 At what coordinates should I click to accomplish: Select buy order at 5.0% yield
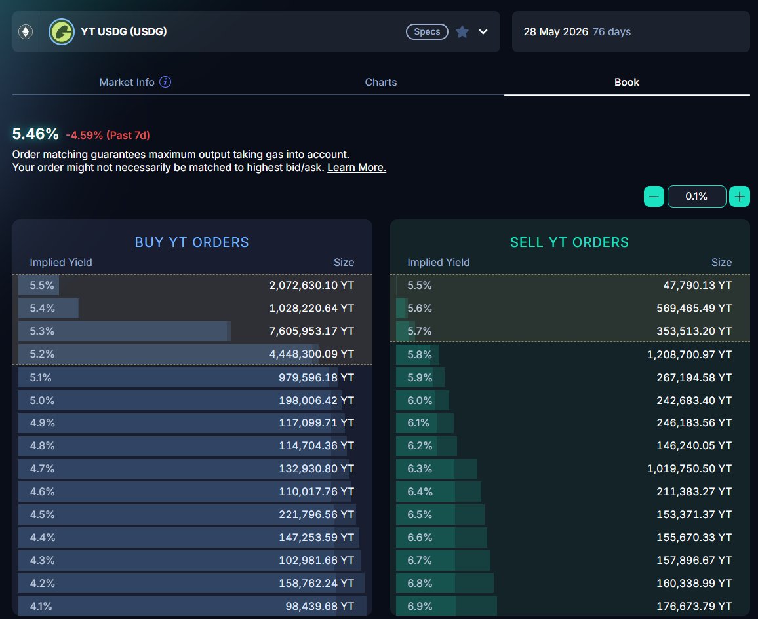(x=192, y=400)
